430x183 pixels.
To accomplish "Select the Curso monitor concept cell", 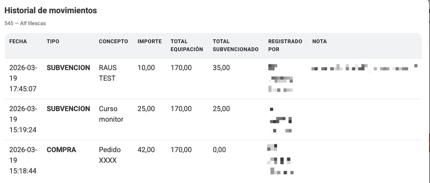I will [x=111, y=114].
